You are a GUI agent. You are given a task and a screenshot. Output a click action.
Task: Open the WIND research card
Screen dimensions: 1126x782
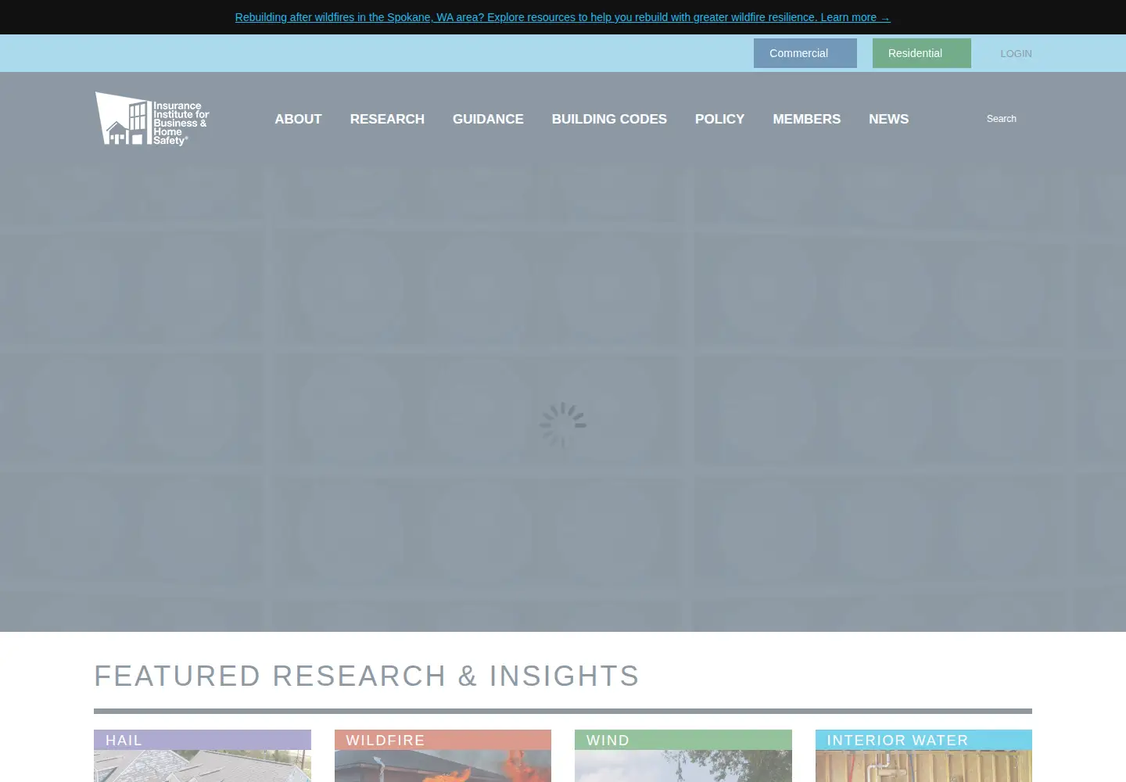coord(683,755)
